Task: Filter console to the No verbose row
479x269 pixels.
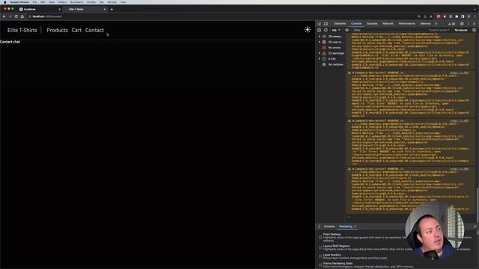Action: click(332, 64)
